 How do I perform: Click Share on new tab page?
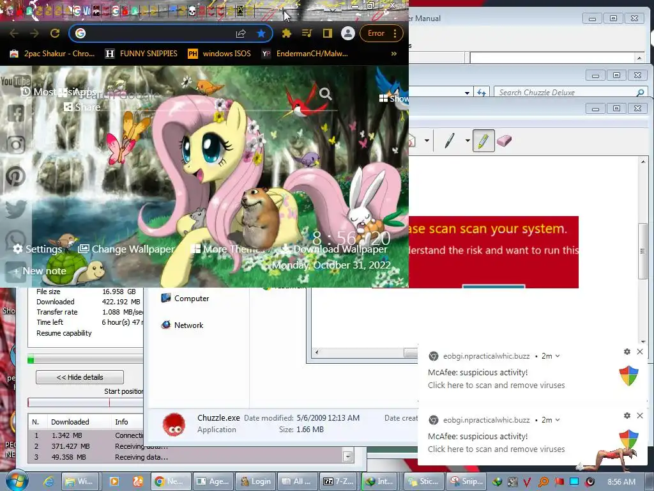[x=82, y=107]
